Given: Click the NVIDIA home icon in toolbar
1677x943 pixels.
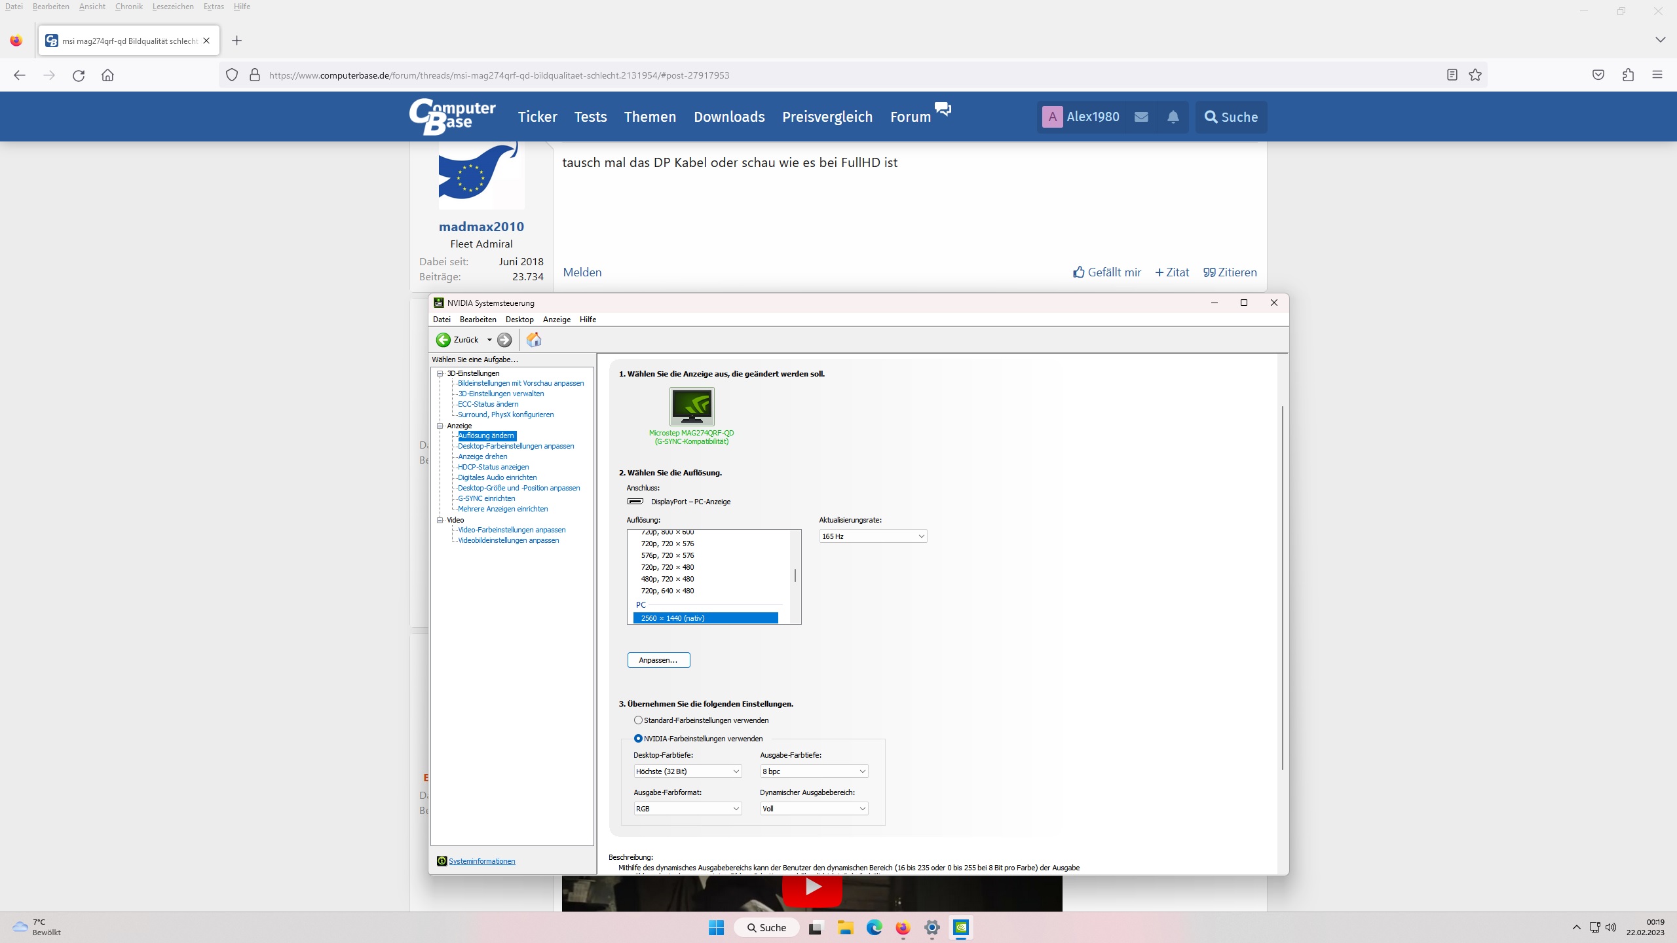Looking at the screenshot, I should pyautogui.click(x=534, y=339).
